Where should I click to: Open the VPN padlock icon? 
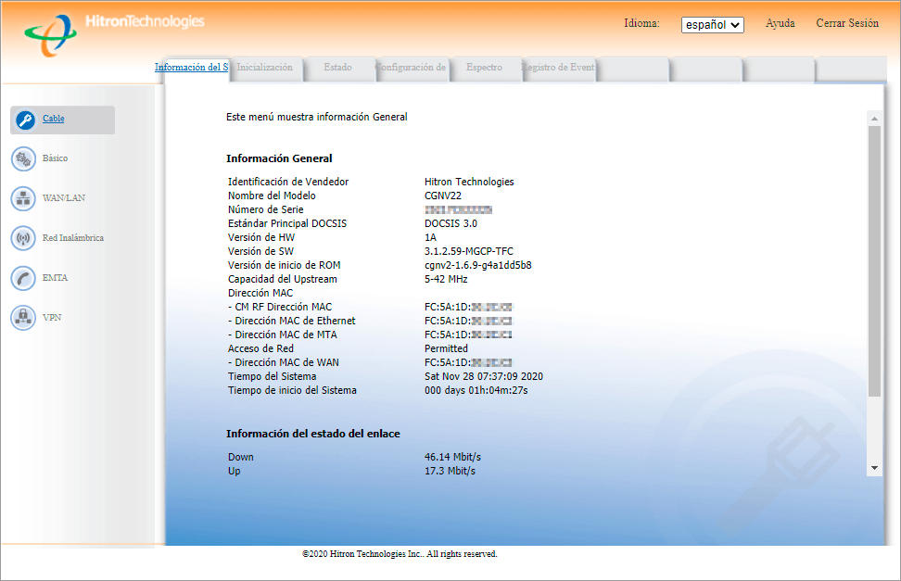tap(23, 318)
